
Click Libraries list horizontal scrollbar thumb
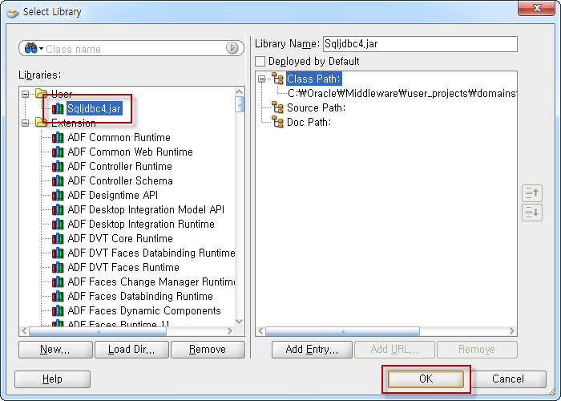[98, 331]
